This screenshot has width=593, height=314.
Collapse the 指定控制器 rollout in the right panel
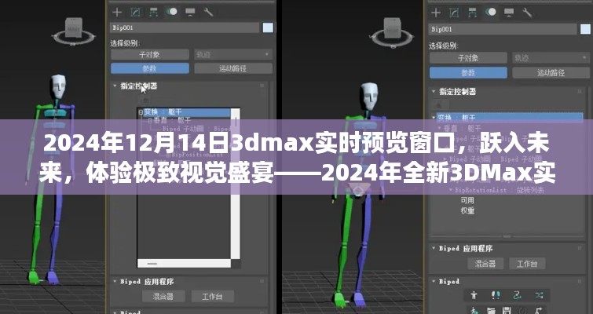click(x=434, y=91)
